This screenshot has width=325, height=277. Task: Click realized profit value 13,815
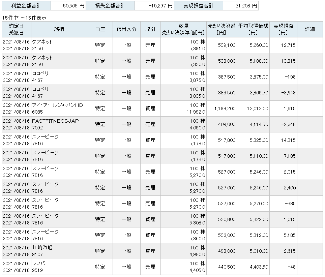pyautogui.click(x=288, y=61)
